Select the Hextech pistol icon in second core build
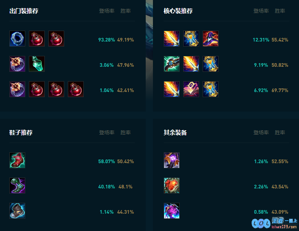Viewport: 299px width, 231px height. [172, 64]
